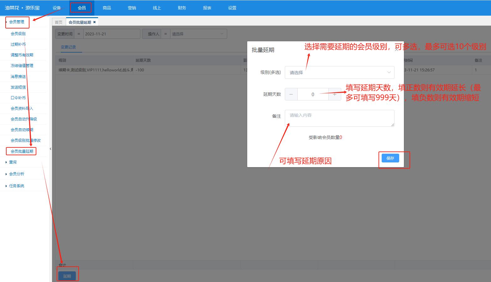491x282 pixels.
Task: Decrease 延期天数 with minus button
Action: click(x=291, y=94)
